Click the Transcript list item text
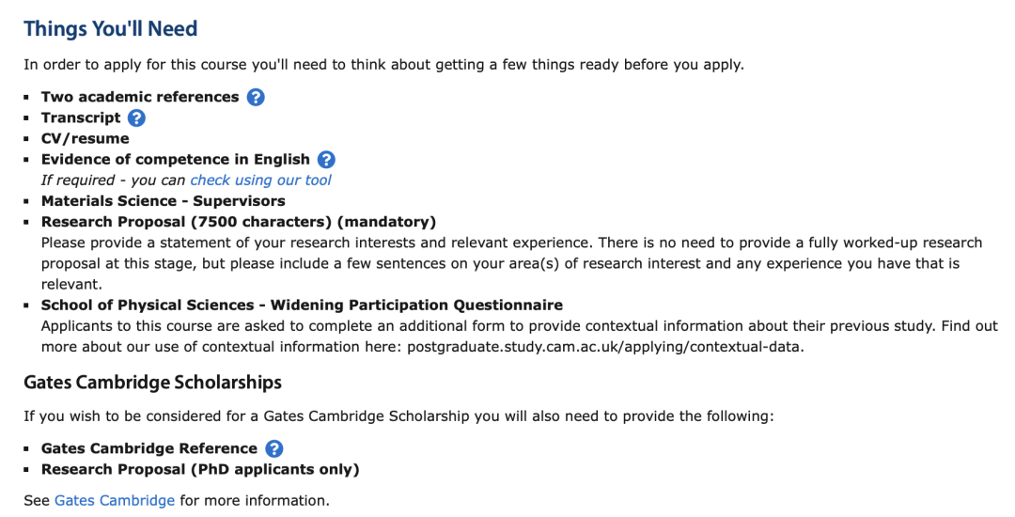The width and height of the screenshot is (1015, 517). 81,117
